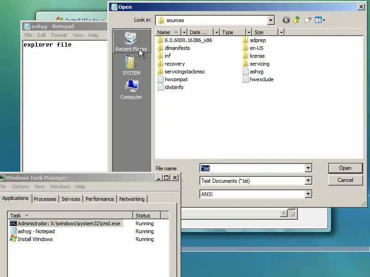Open Edit menu in Notepad window
The image size is (370, 277).
tap(42, 35)
